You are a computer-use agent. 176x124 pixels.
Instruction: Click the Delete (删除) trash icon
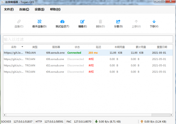coord(100,22)
